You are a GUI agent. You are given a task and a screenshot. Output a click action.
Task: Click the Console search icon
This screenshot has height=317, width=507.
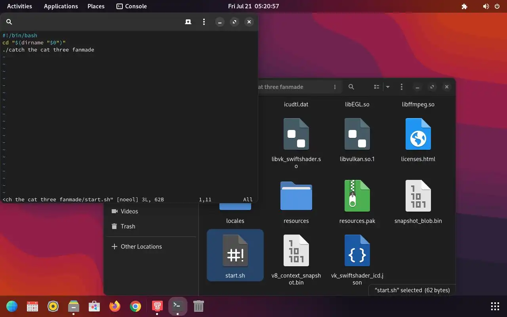point(9,22)
